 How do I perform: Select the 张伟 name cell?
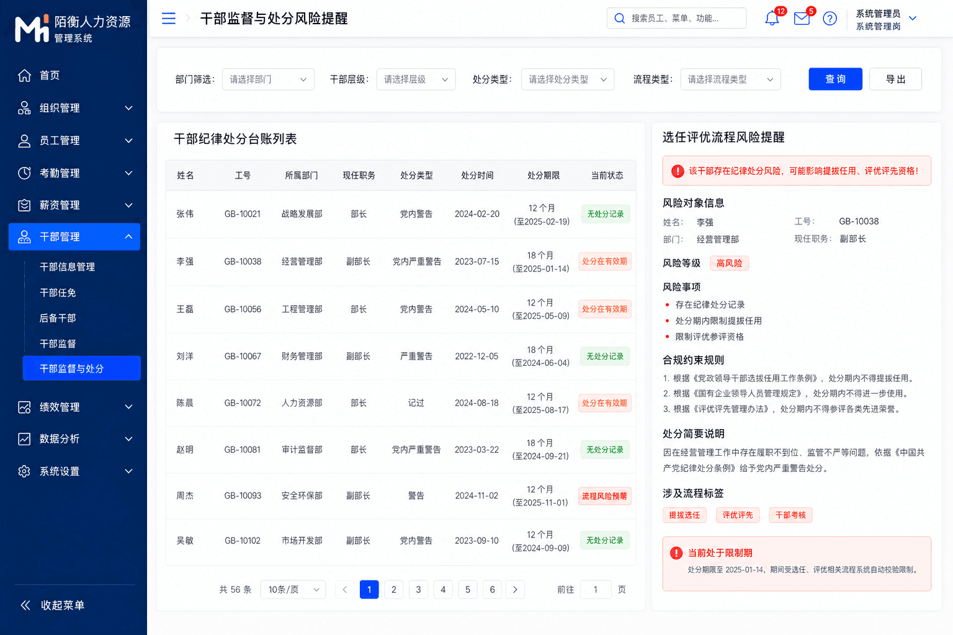pyautogui.click(x=185, y=214)
